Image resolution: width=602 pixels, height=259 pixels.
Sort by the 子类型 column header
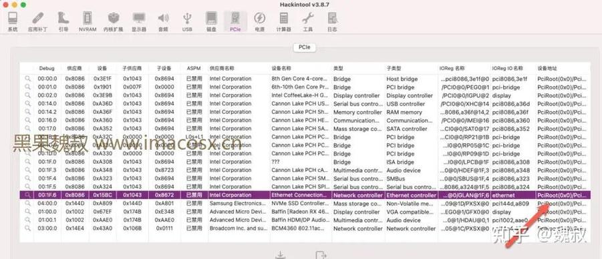pos(394,69)
